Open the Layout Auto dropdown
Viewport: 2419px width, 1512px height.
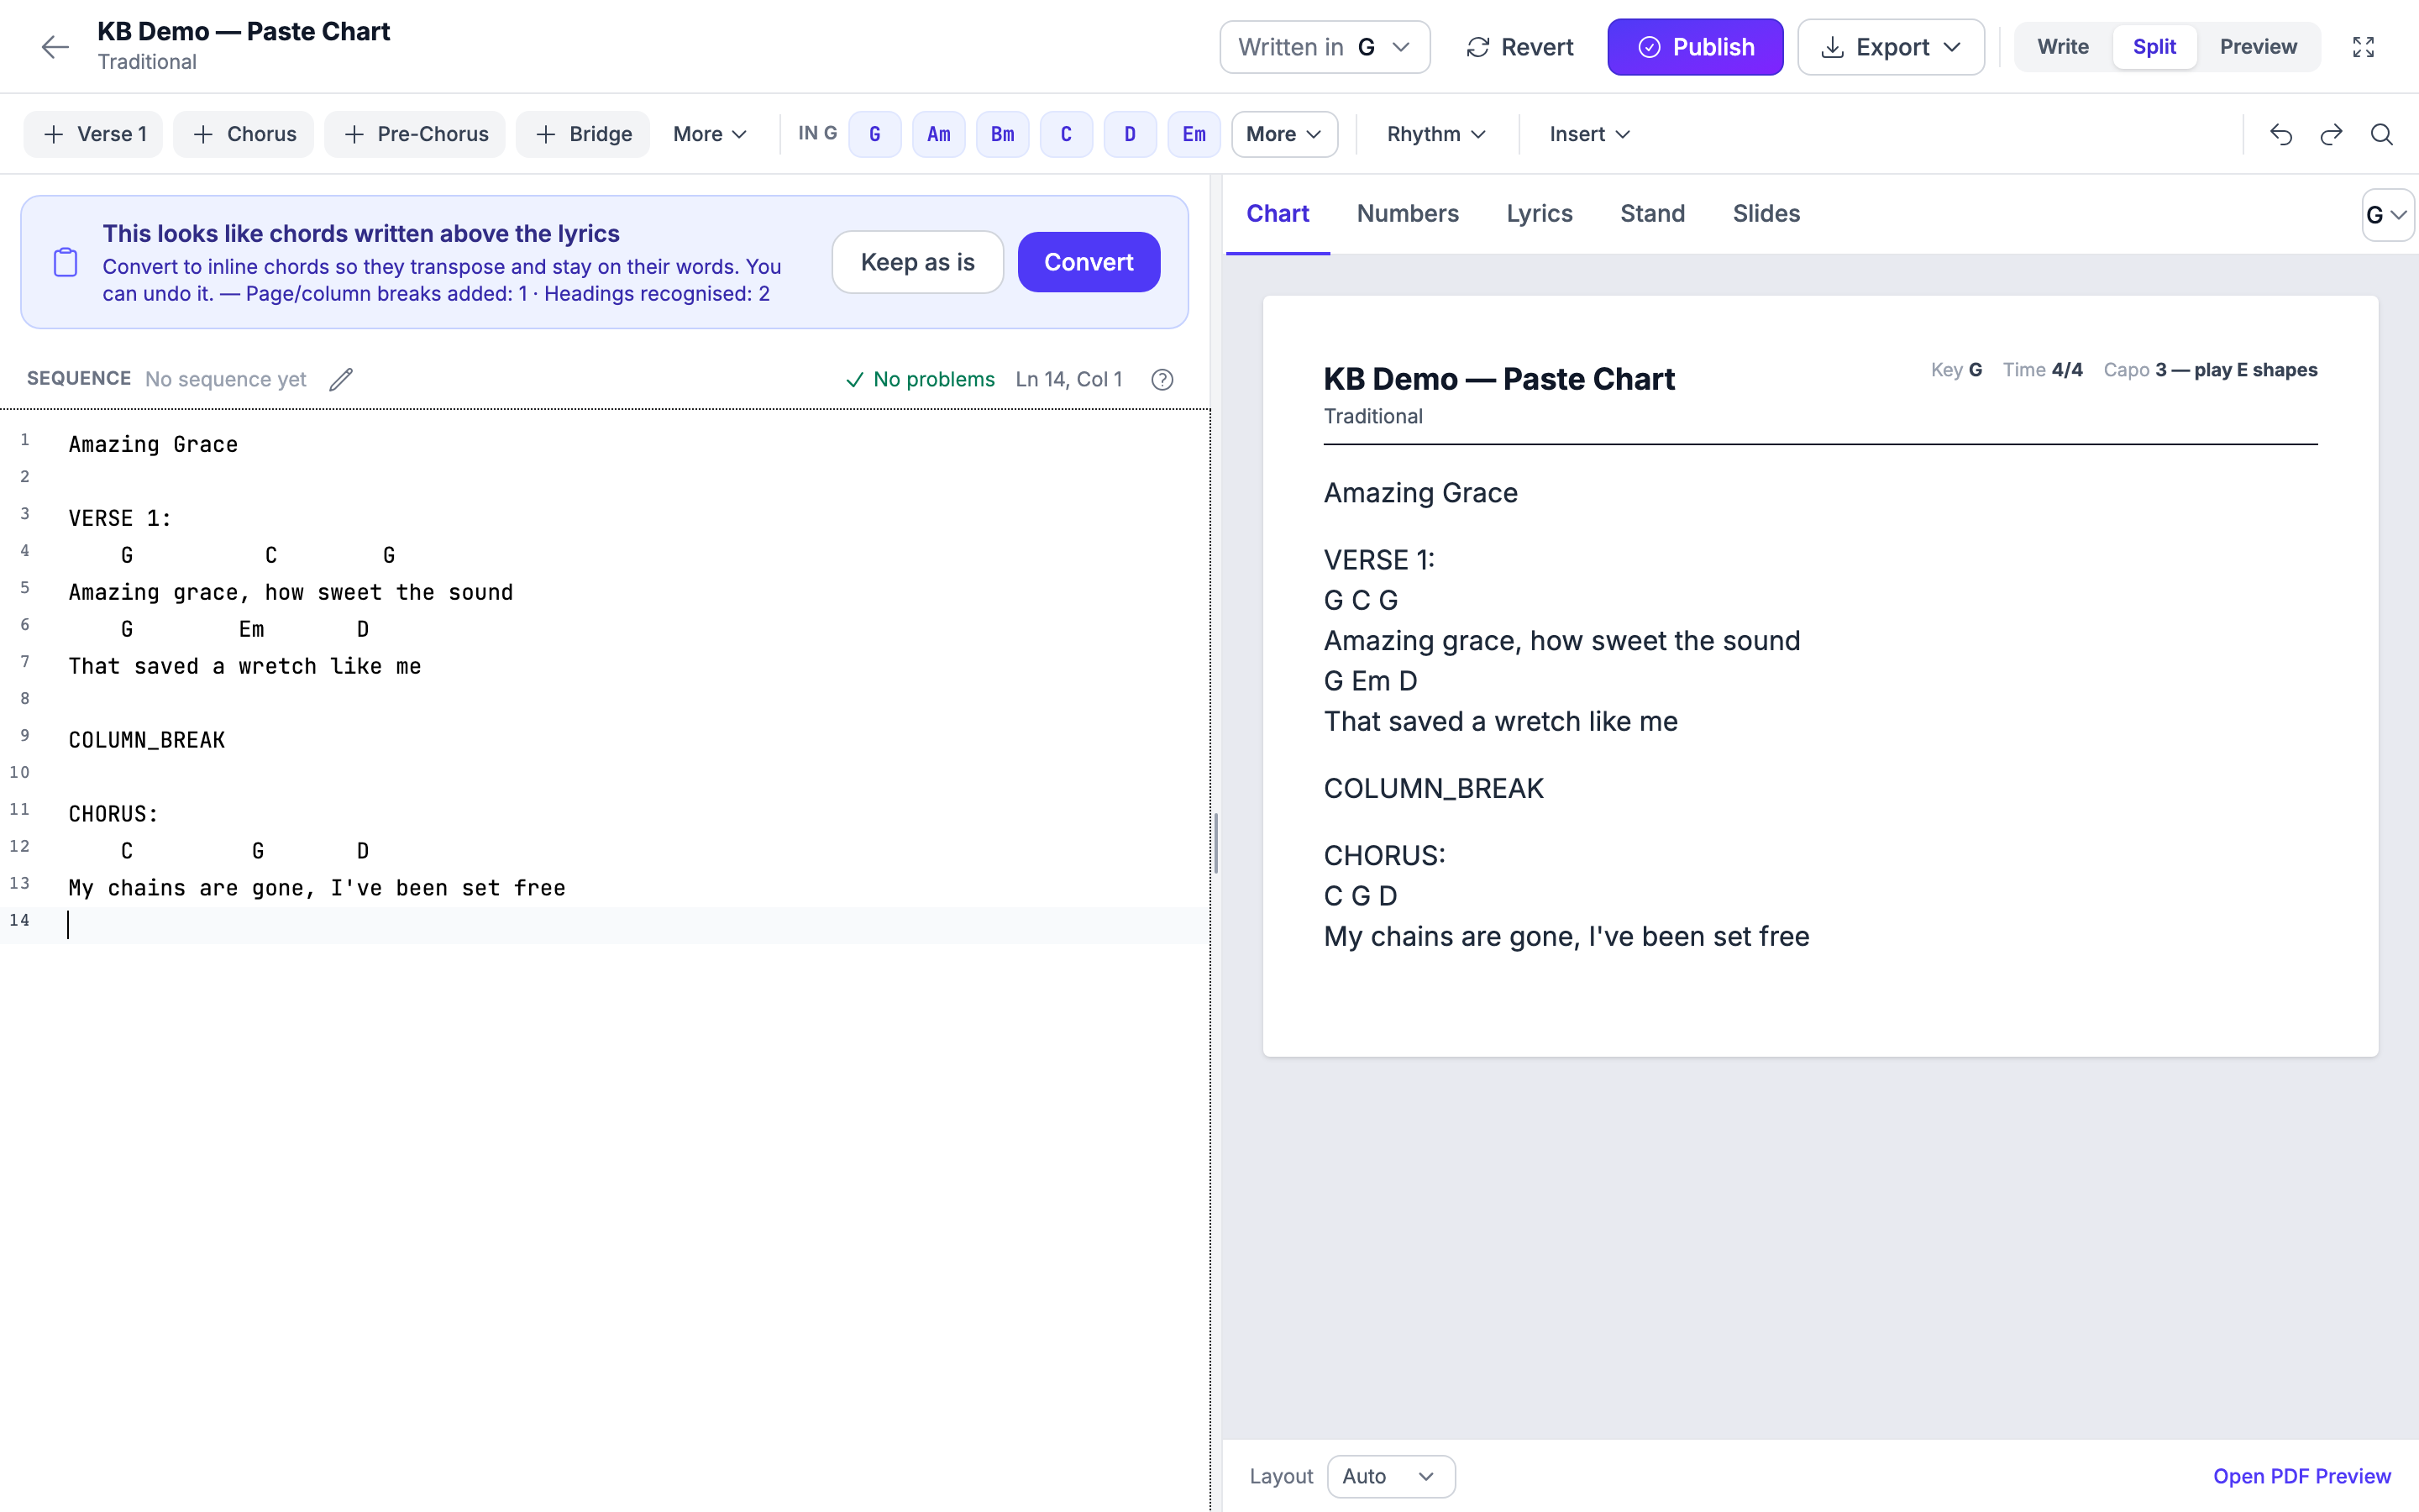click(x=1390, y=1476)
